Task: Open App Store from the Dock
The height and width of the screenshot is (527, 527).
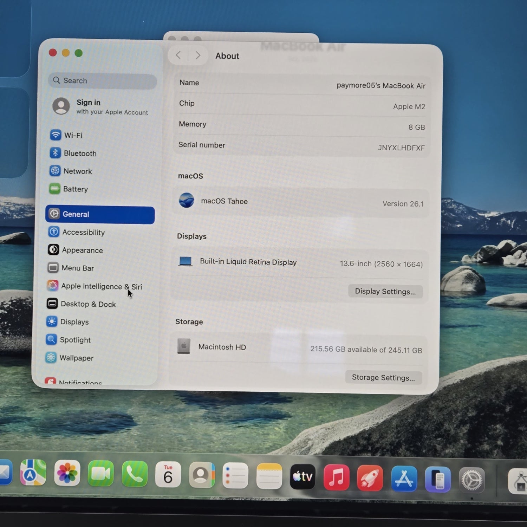Action: coord(404,479)
